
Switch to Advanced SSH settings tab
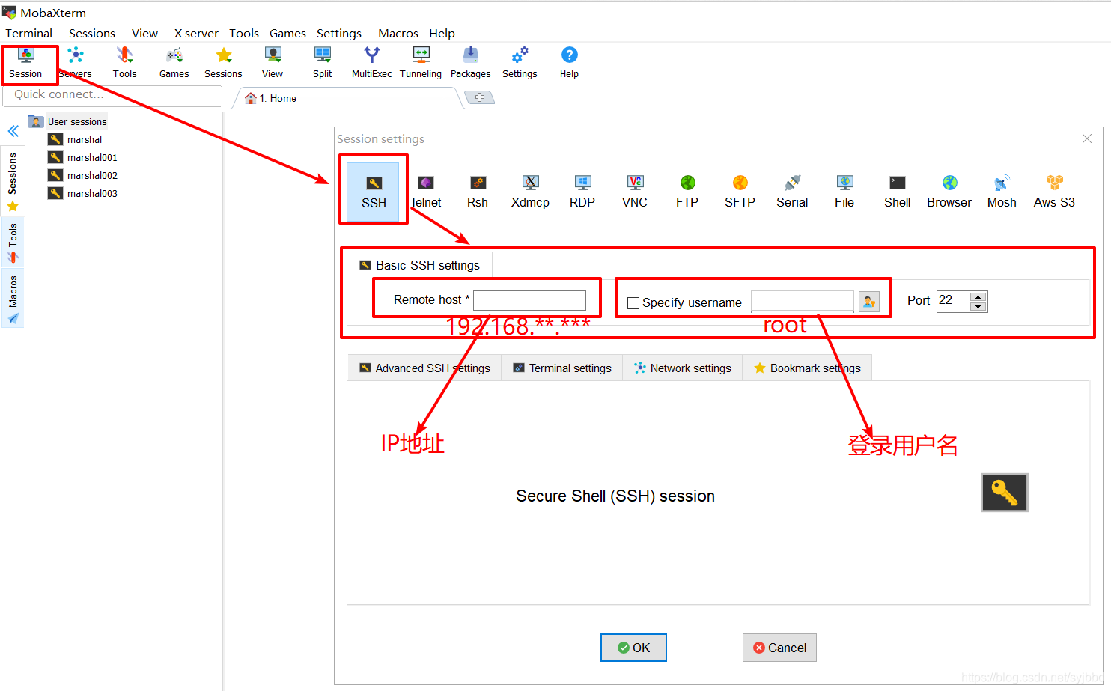[425, 368]
